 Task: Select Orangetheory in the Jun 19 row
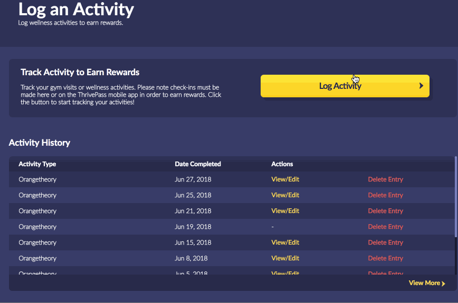37,227
